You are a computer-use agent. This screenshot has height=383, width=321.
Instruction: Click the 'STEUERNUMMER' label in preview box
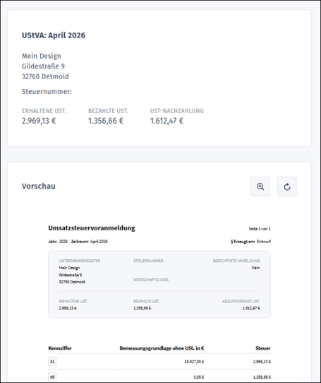[148, 261]
